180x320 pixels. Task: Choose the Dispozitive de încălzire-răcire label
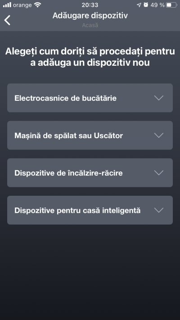68,173
